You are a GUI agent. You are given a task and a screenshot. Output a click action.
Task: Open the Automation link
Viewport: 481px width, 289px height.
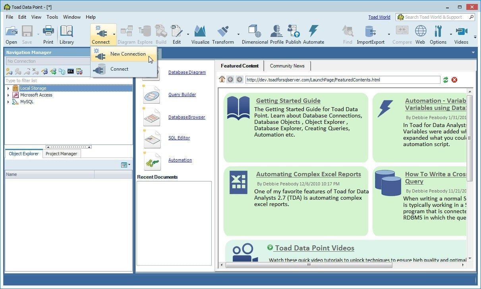pyautogui.click(x=180, y=160)
